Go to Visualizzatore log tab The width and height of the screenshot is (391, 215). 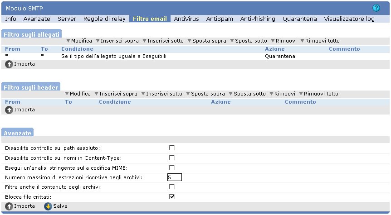(349, 19)
